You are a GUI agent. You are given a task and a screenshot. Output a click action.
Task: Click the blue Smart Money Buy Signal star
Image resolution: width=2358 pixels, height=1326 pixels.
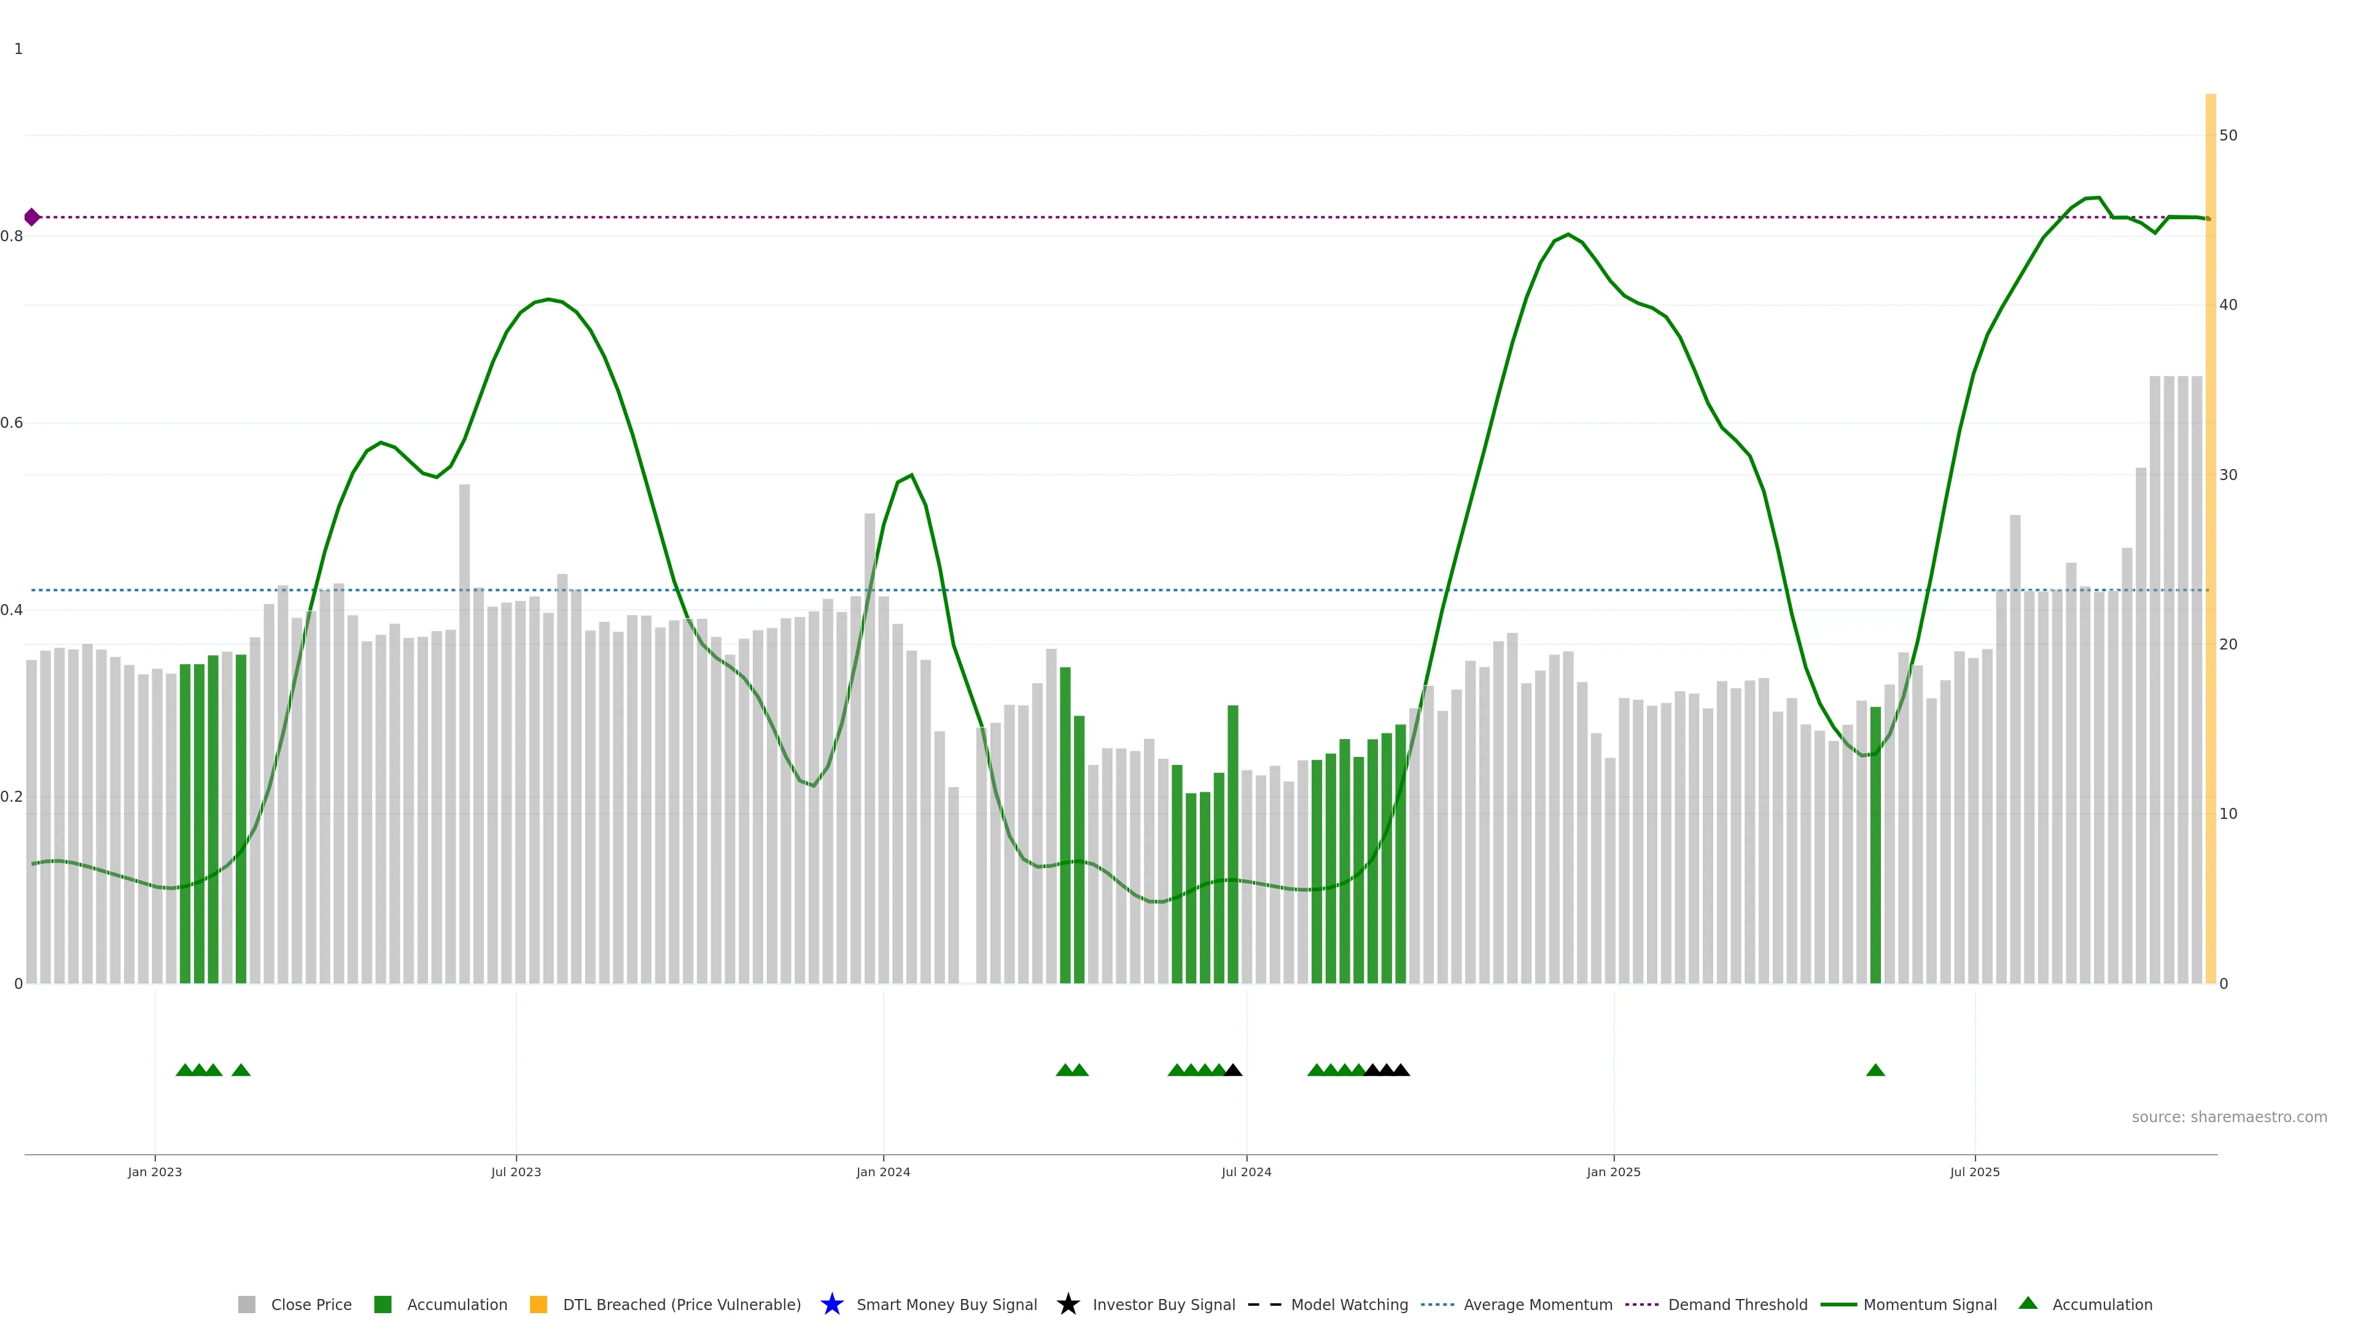coord(832,1305)
